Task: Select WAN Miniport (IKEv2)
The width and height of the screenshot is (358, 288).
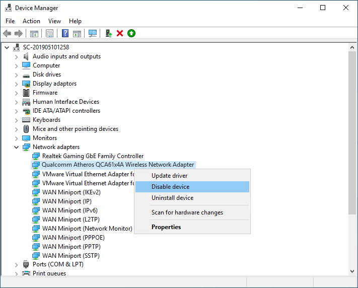Action: (x=71, y=192)
